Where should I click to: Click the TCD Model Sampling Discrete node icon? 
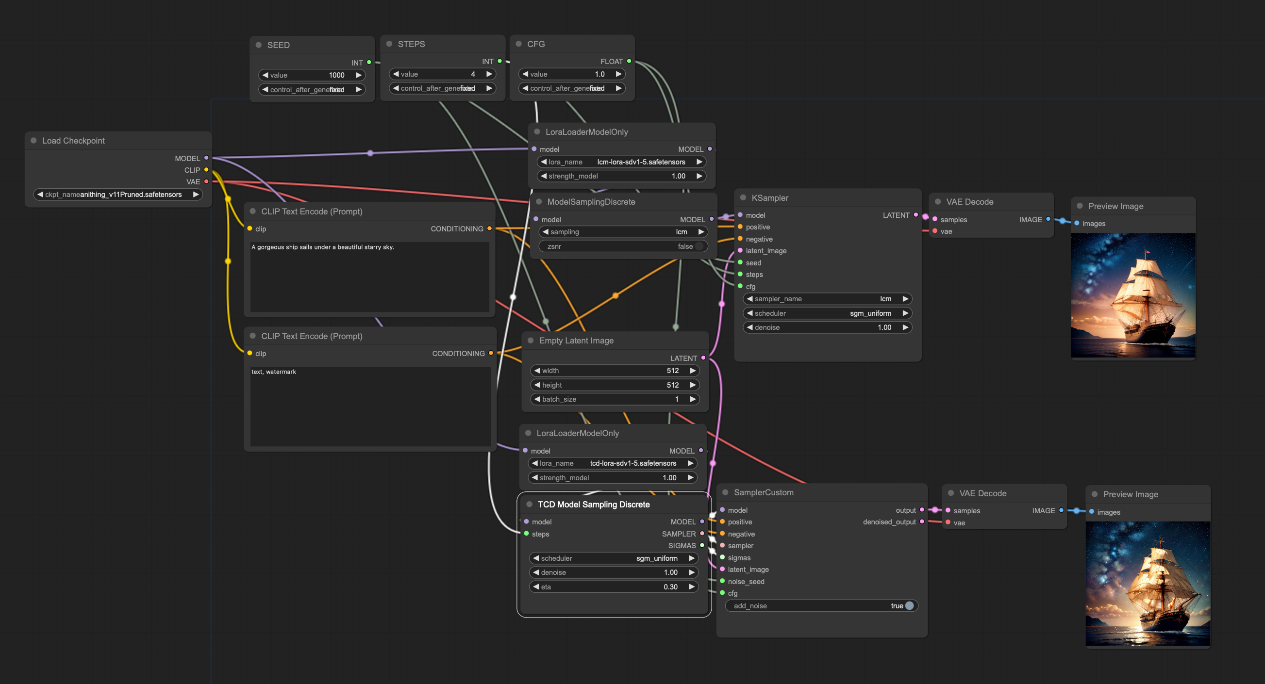pyautogui.click(x=529, y=505)
